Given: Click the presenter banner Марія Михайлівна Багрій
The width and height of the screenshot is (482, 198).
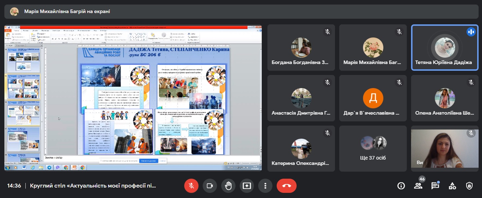Looking at the screenshot, I should [x=67, y=11].
